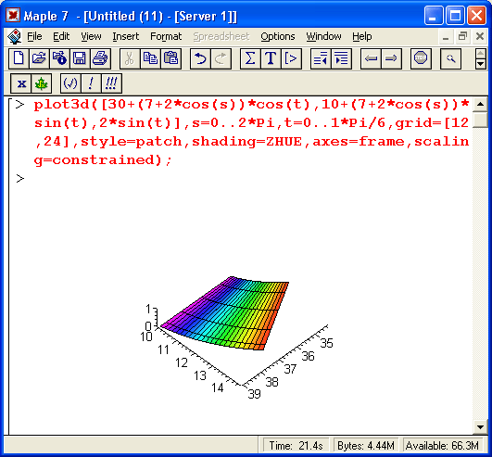492x457 pixels.
Task: Insert execution group after cursor [> icon
Action: tap(291, 58)
